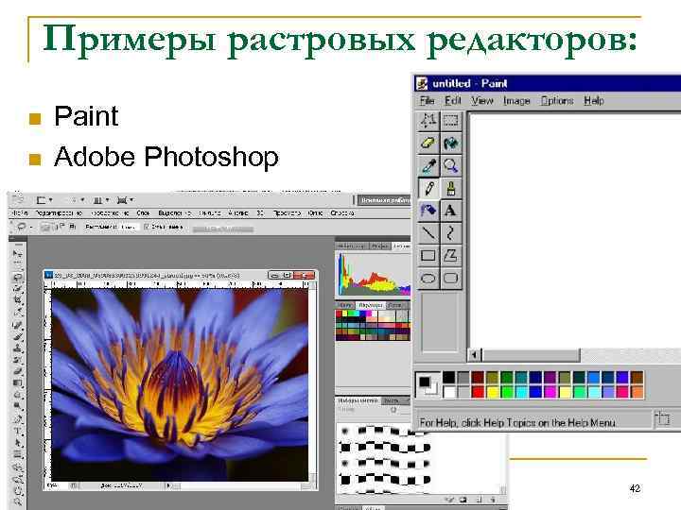Pick the bright red color in Paint palette

click(478, 392)
